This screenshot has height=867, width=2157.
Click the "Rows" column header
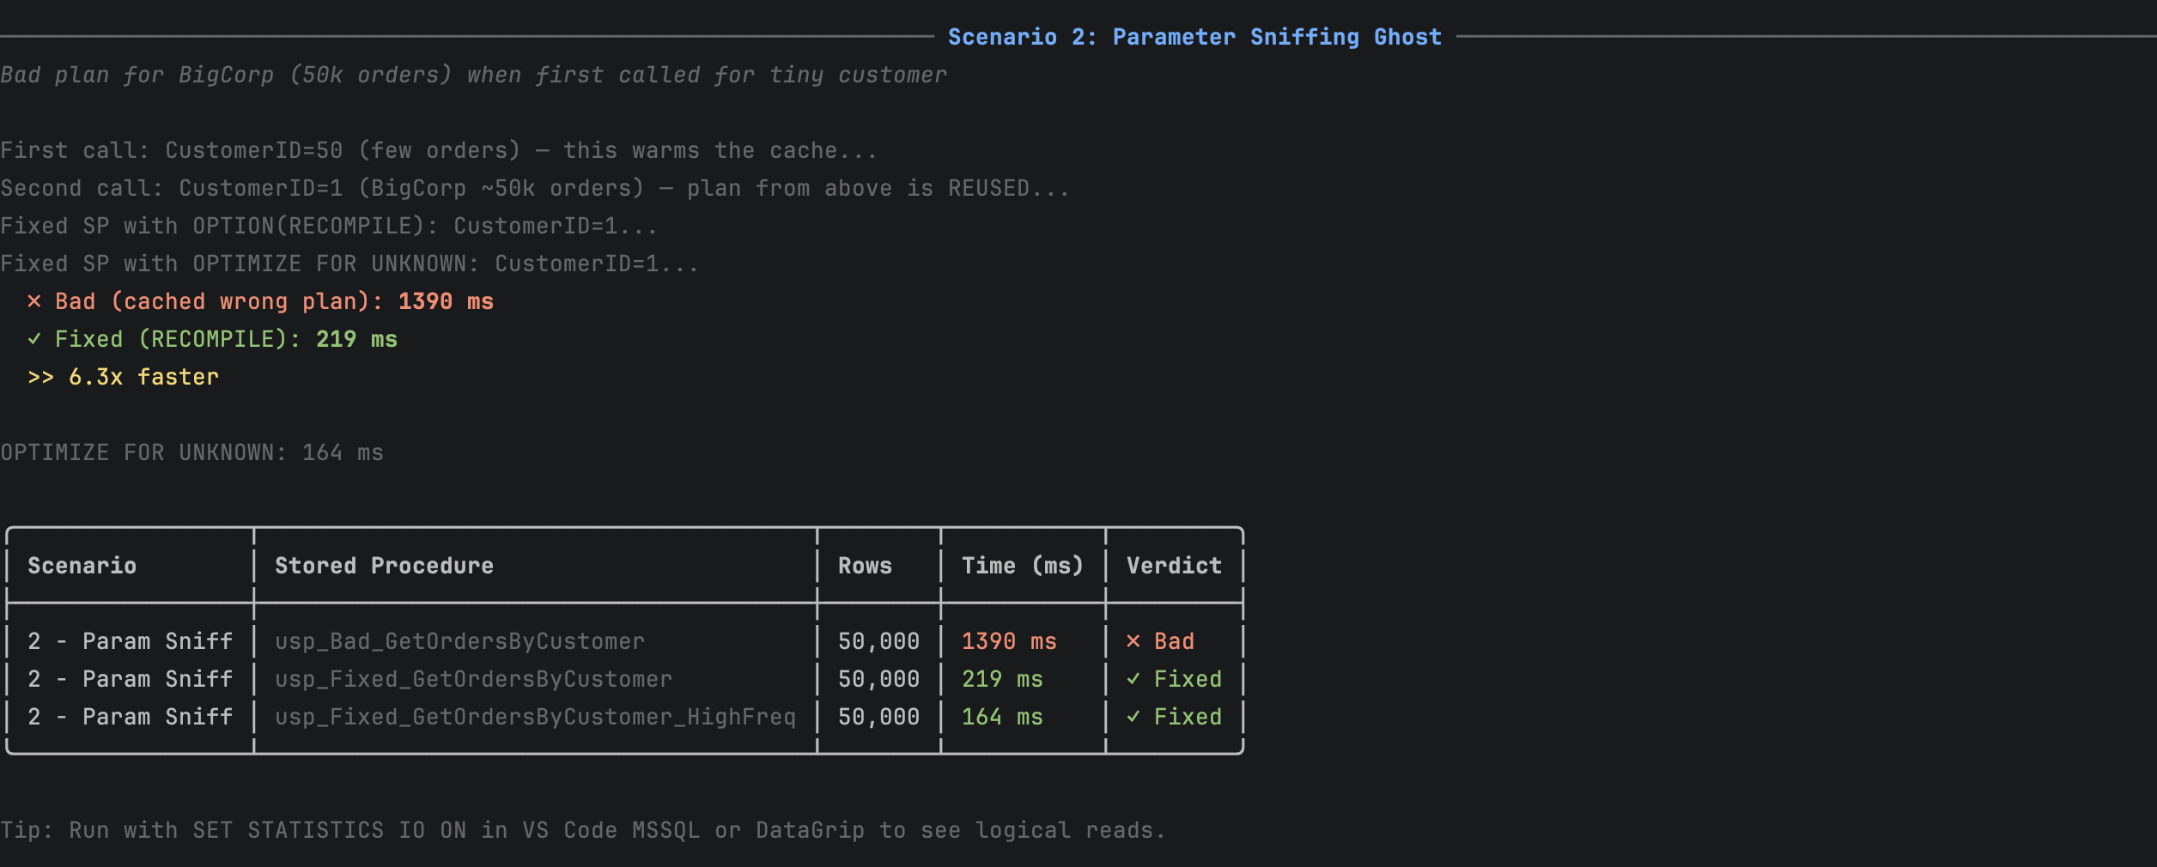click(x=865, y=565)
